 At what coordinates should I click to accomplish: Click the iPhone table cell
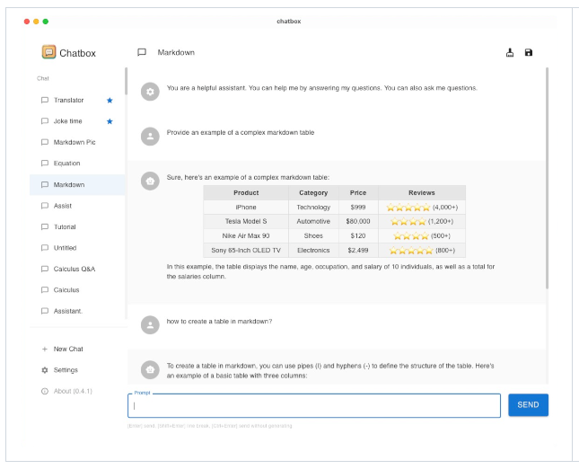(246, 208)
